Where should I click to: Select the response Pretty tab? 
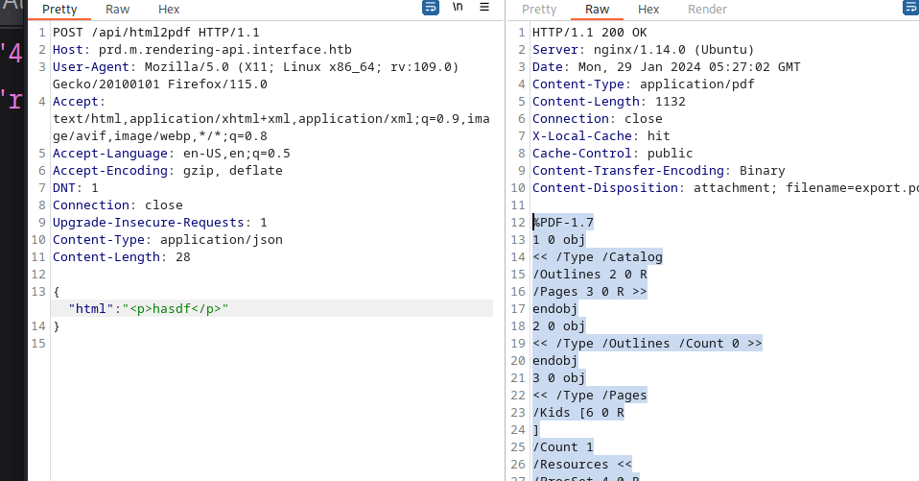539,10
